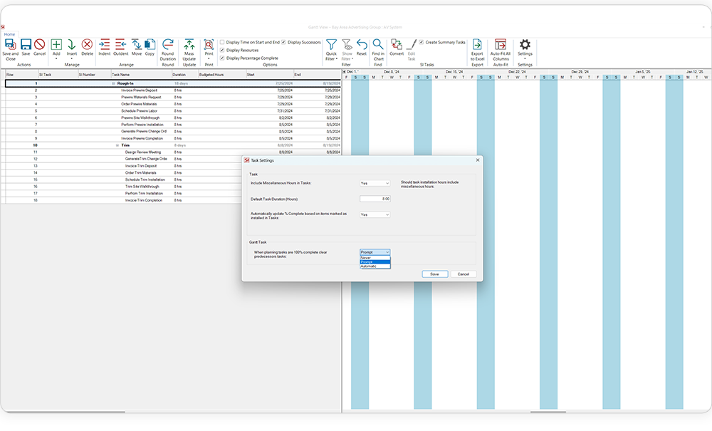
Task: Open the Include Miscellaneous Hours dropdown
Action: point(374,182)
